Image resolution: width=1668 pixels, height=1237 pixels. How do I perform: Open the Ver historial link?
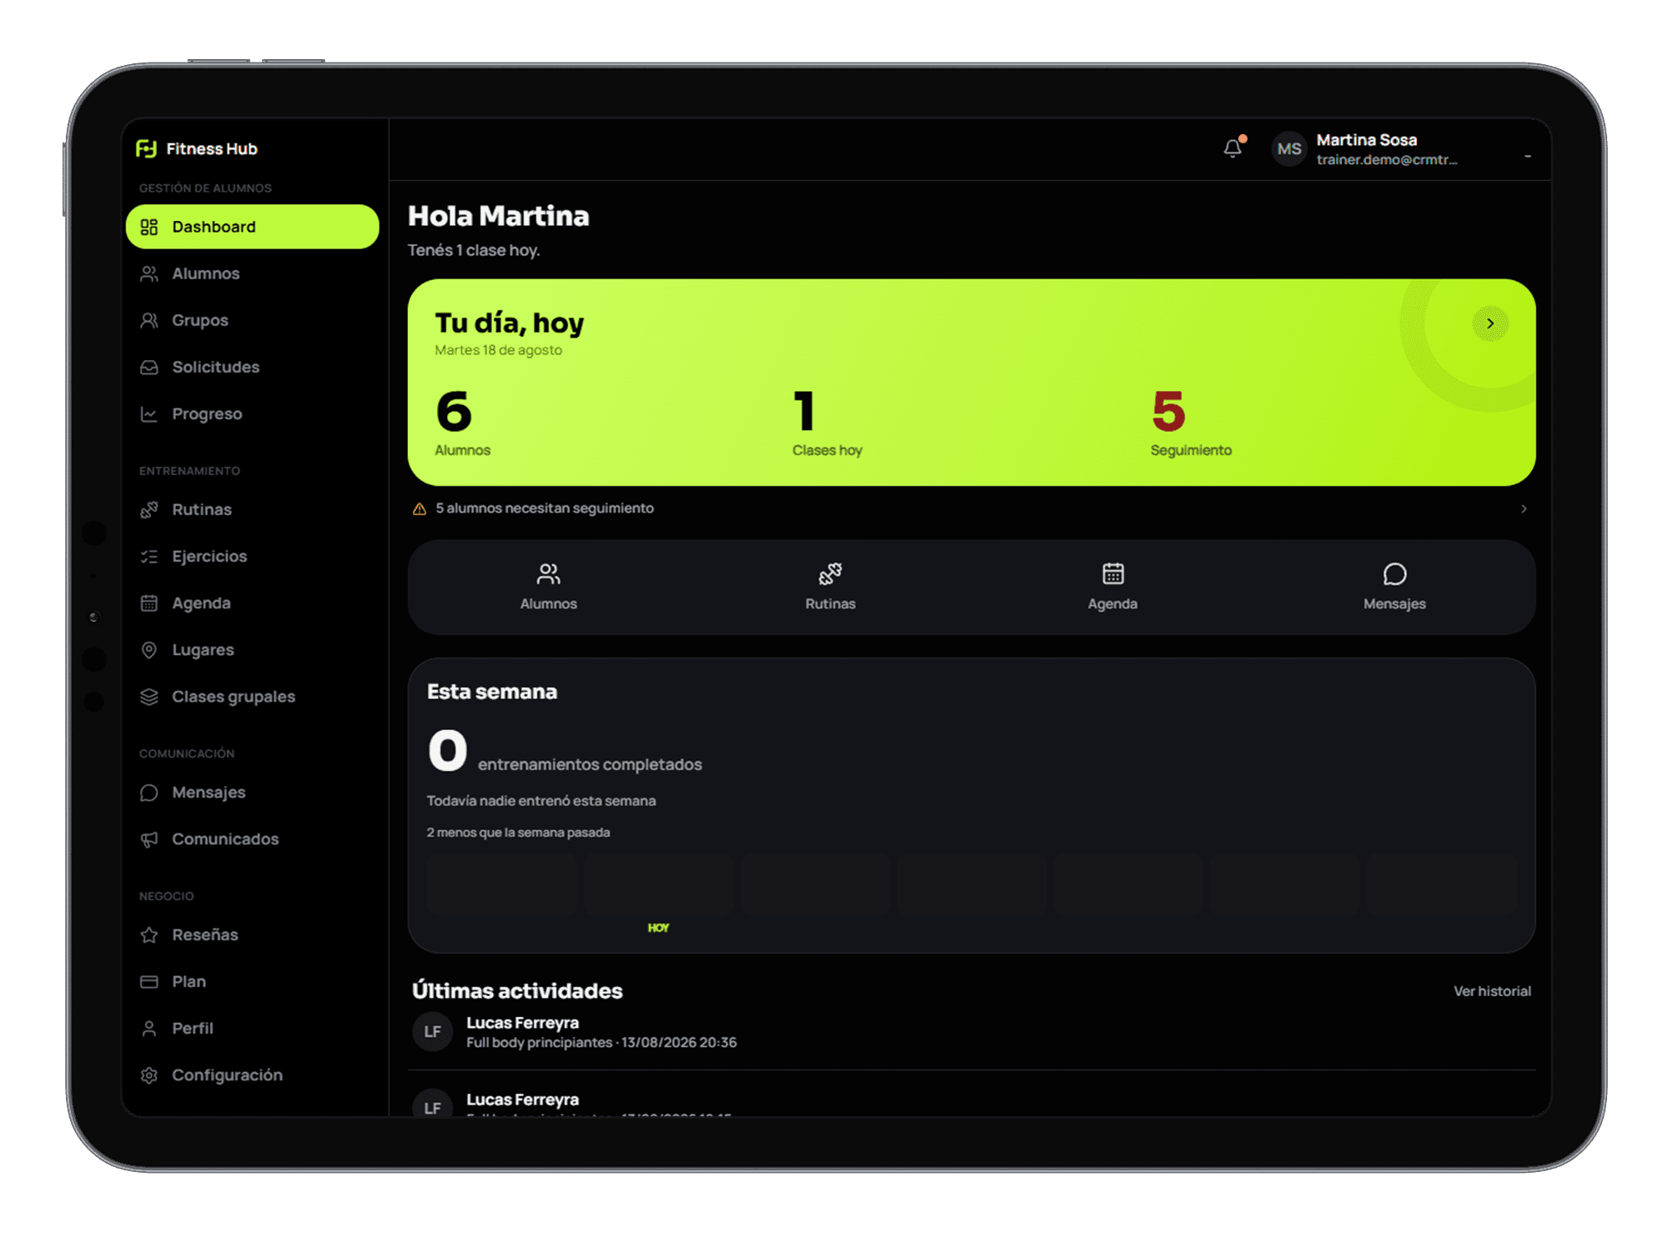[x=1492, y=991]
